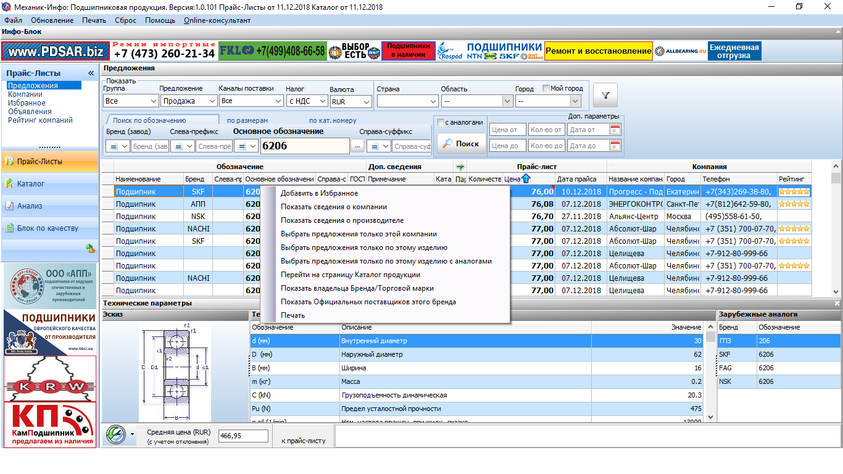Open the КамПодшипник advertisement
Screen dimensions: 843x474
(50, 425)
